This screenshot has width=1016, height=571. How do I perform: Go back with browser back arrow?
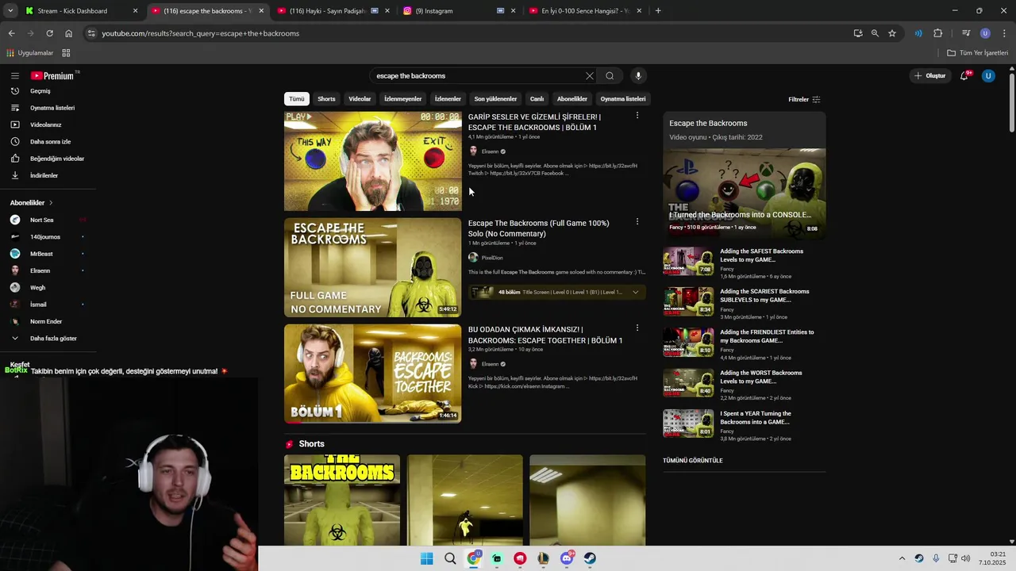(x=11, y=33)
